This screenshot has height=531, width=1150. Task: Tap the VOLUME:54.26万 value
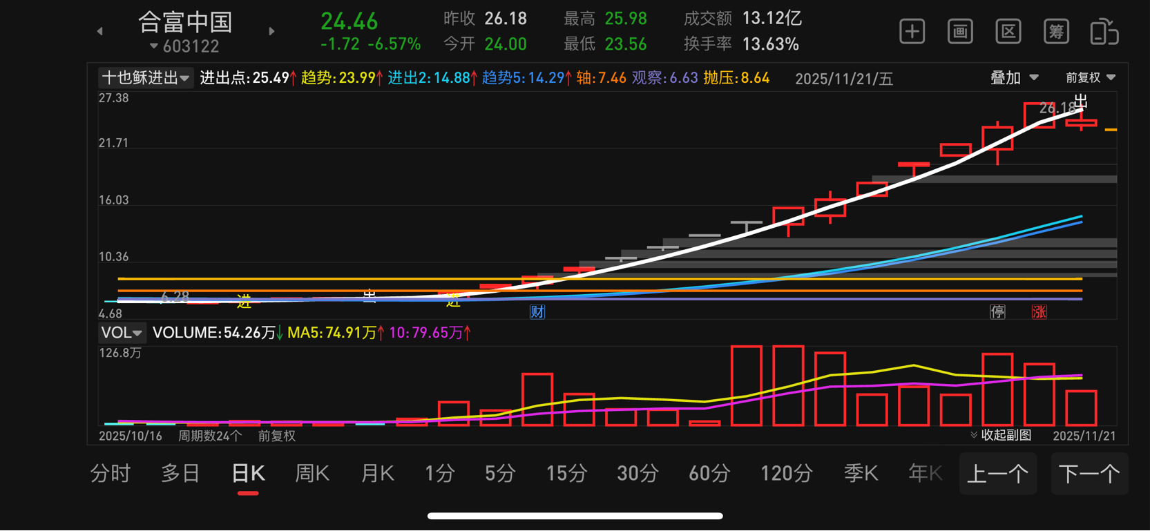(x=218, y=333)
